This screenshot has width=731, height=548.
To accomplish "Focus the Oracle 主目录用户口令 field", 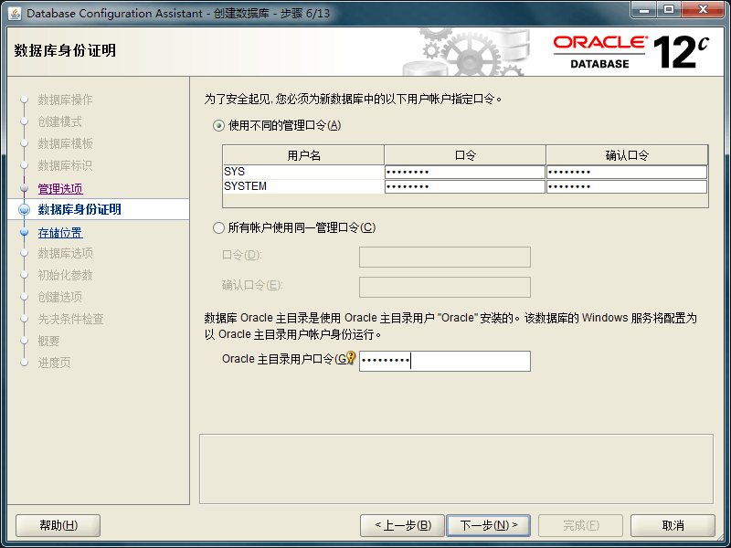I will pos(444,362).
